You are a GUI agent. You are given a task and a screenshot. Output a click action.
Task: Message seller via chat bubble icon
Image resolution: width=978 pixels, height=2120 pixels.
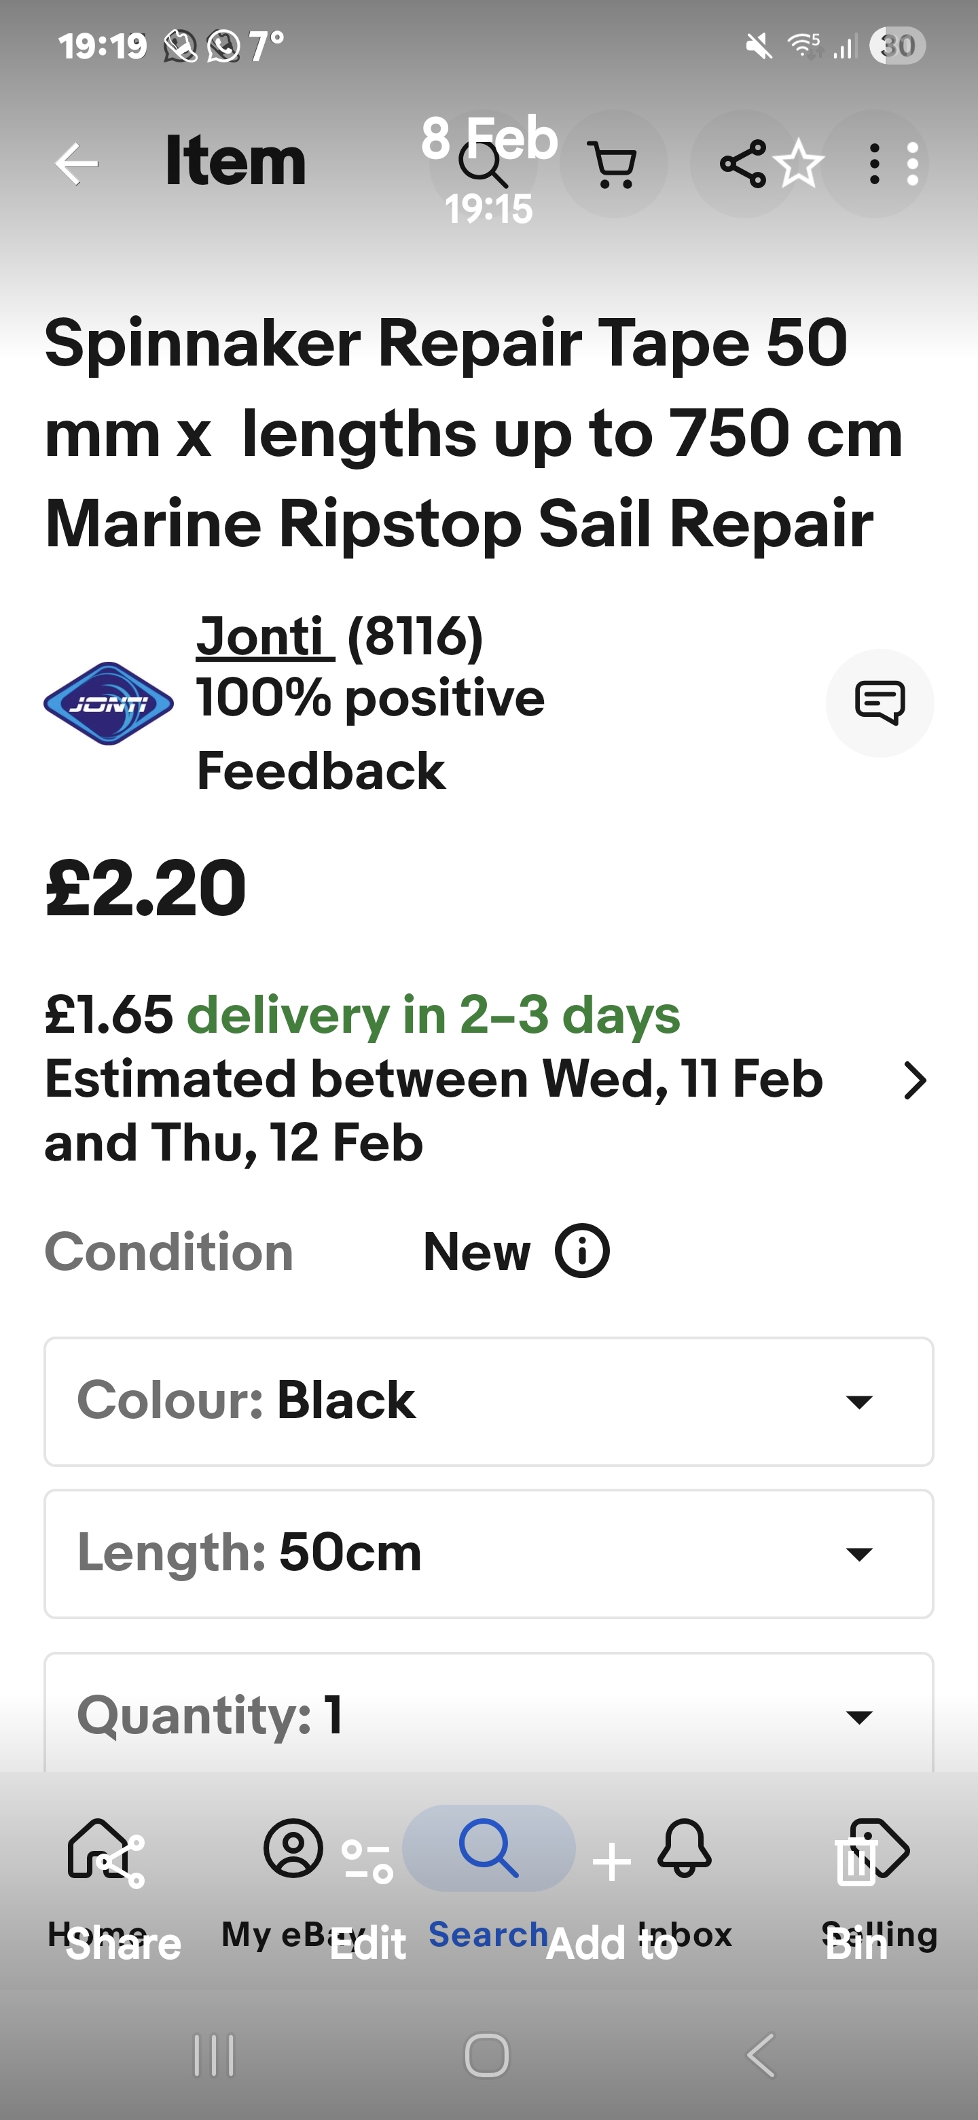[x=880, y=703]
